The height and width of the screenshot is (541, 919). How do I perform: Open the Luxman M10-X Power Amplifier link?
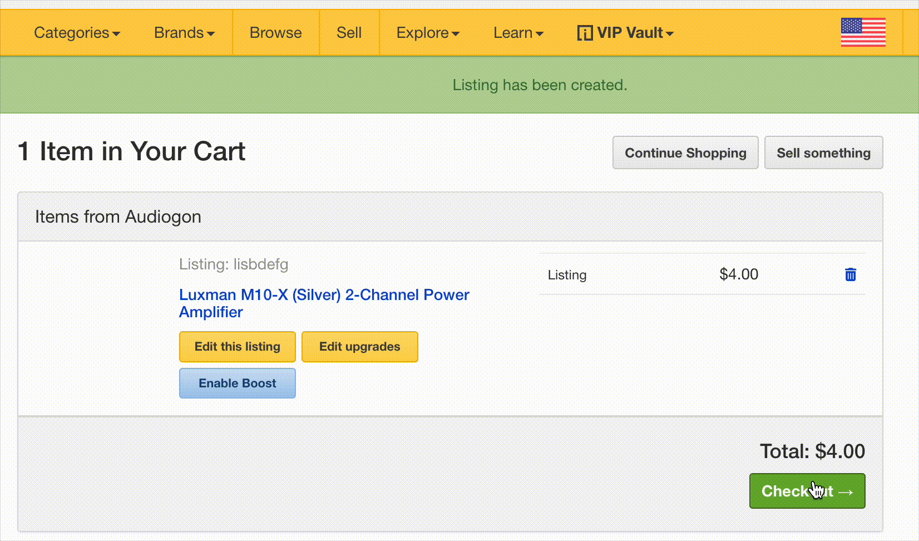(324, 303)
